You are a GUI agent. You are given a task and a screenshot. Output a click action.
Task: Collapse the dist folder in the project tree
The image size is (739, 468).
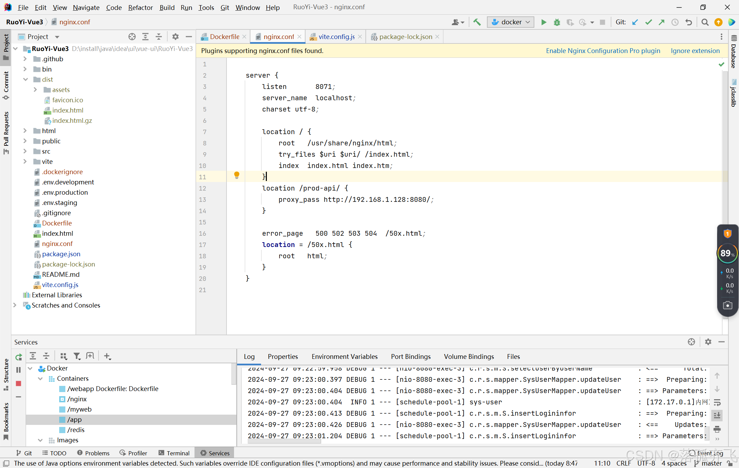coord(25,79)
